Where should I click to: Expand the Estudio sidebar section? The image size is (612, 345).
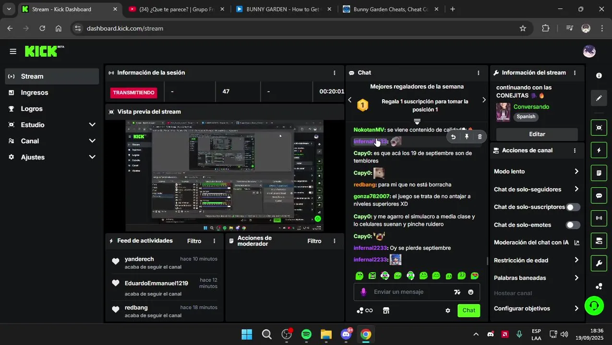point(92,125)
